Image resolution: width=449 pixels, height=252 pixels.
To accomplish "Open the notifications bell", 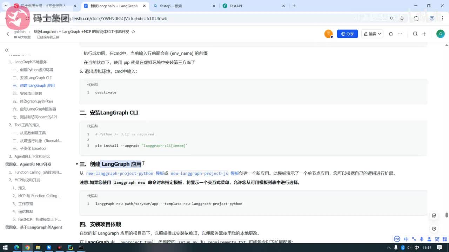I will click(x=390, y=34).
